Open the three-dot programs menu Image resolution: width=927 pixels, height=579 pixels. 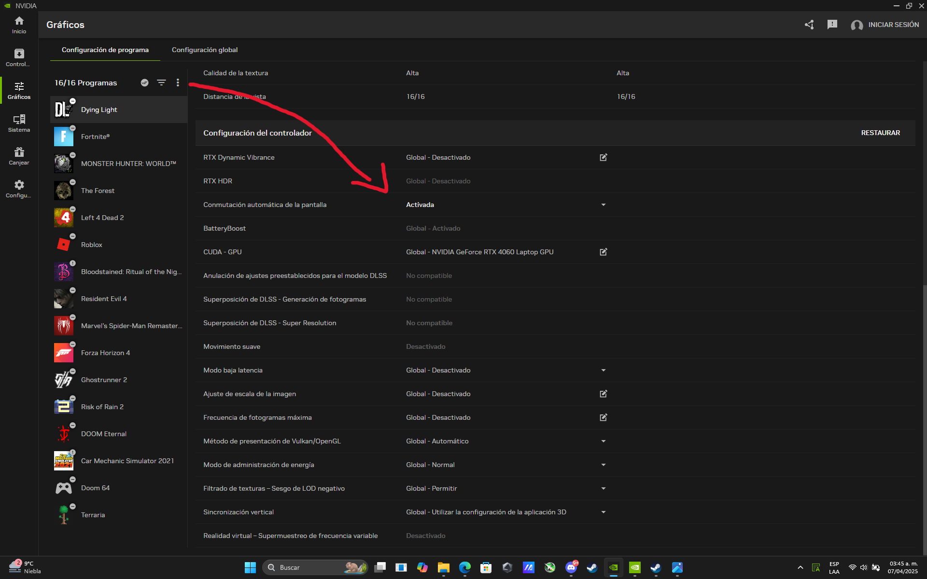178,83
